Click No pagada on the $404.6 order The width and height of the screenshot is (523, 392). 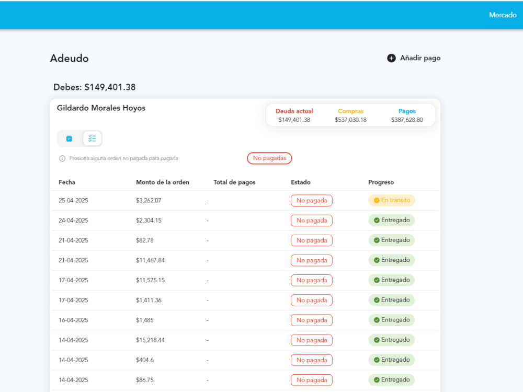click(312, 360)
